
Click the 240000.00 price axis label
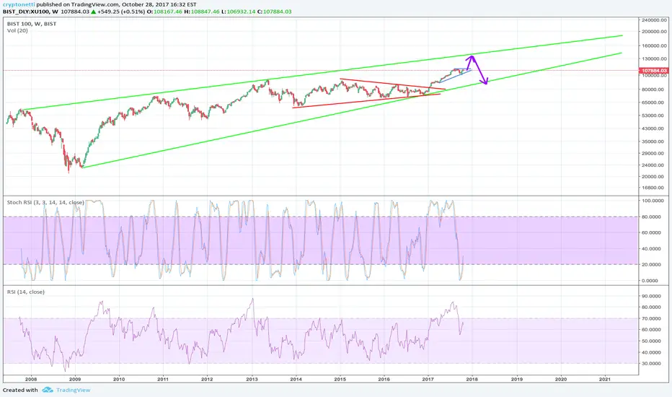tap(654, 20)
